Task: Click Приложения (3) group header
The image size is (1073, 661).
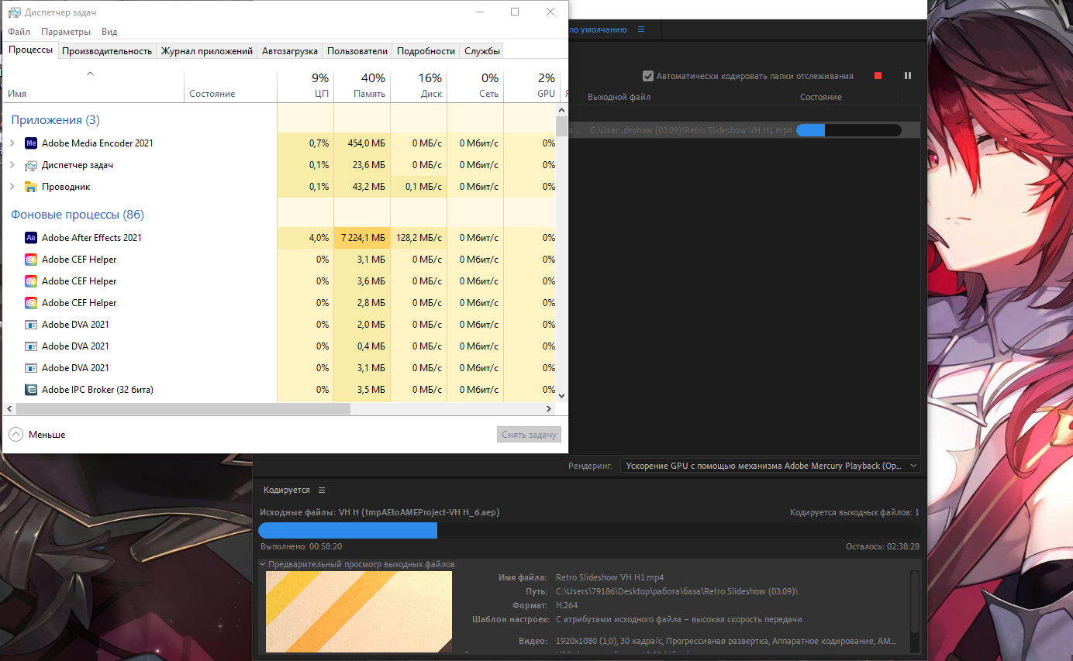Action: (x=55, y=120)
